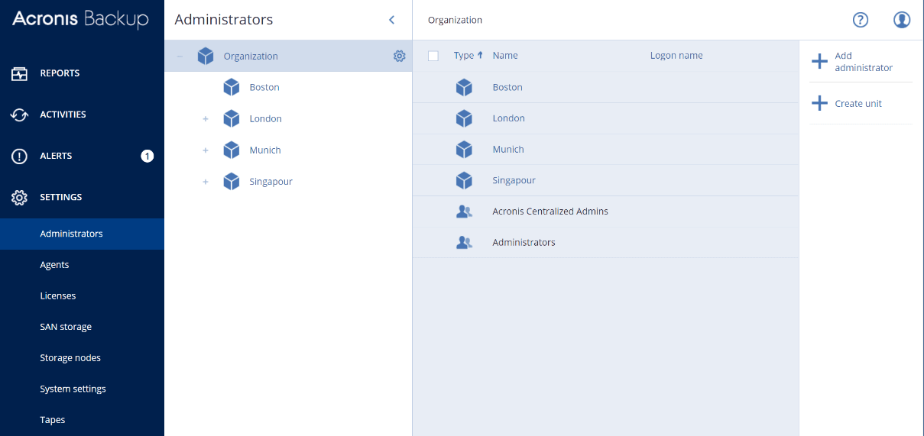This screenshot has width=924, height=436.
Task: Open the Singapour link in table
Action: (x=514, y=180)
